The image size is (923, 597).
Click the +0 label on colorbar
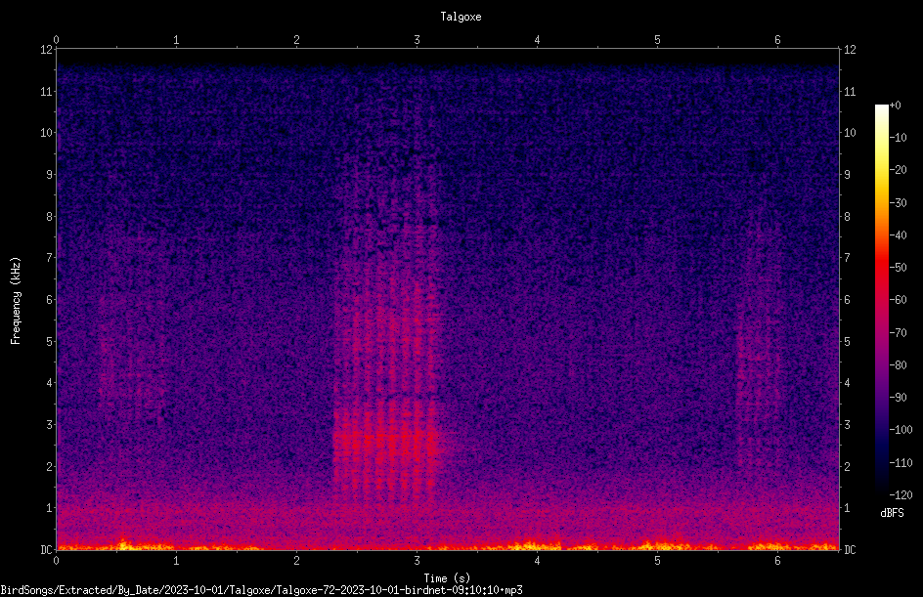coord(896,106)
